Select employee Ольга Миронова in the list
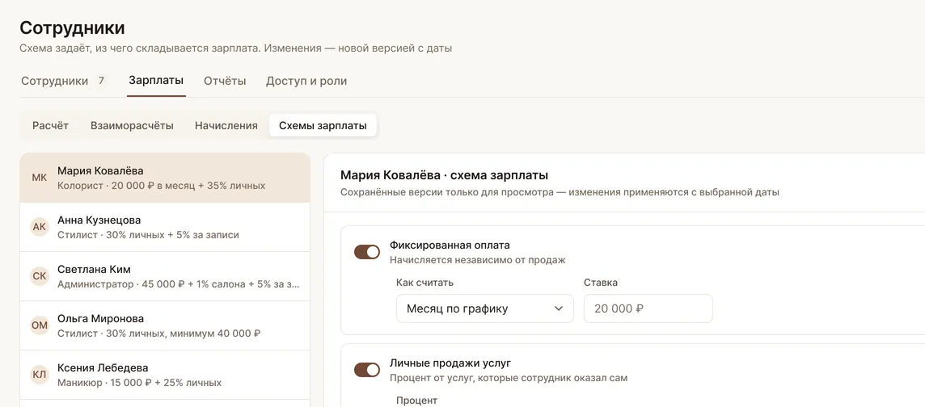The width and height of the screenshot is (925, 407). [165, 325]
